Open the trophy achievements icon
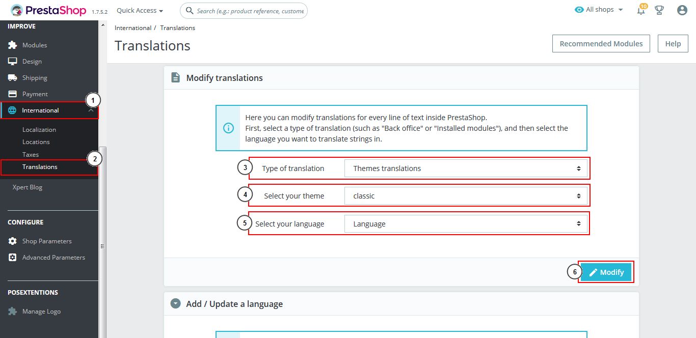696x338 pixels. coord(659,10)
